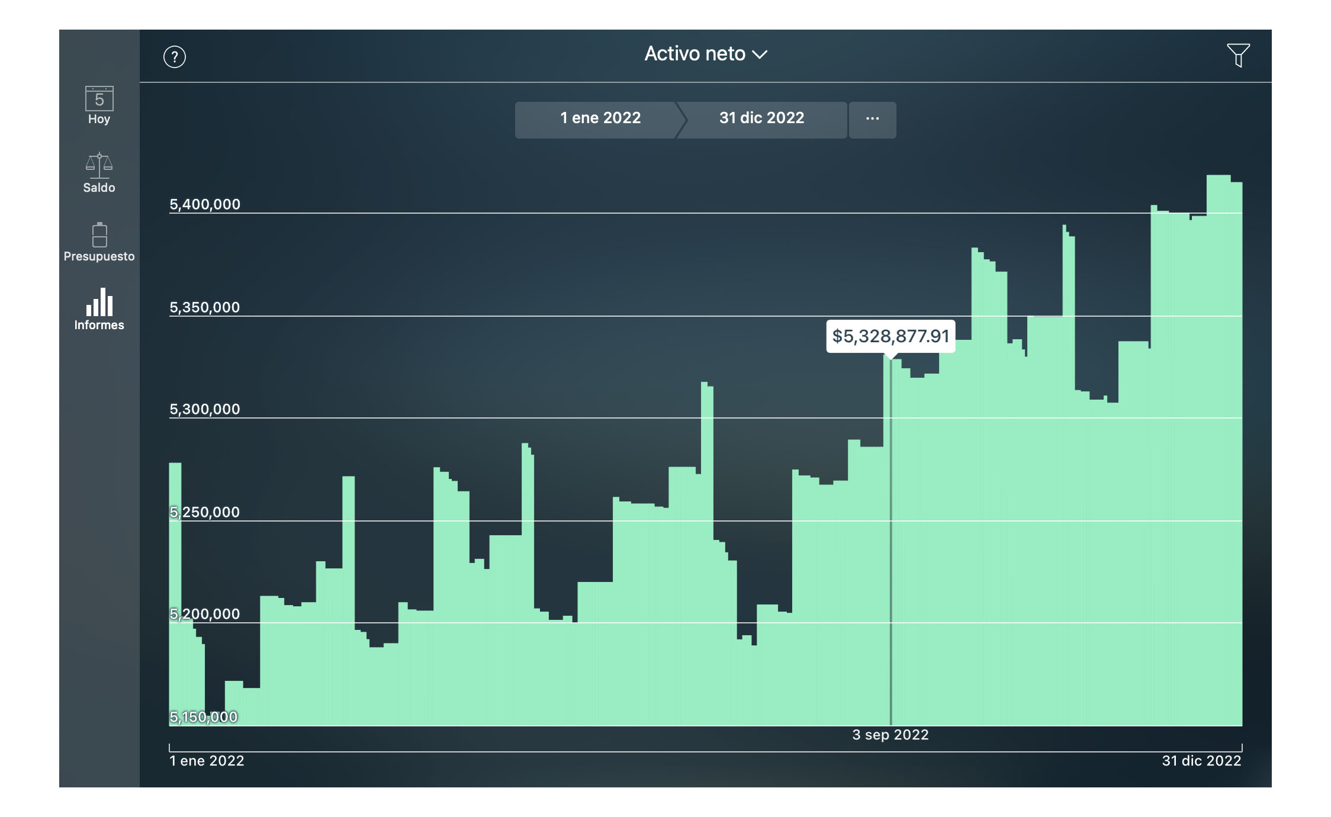1331x817 pixels.
Task: Expand the report type chevron
Action: 761,54
